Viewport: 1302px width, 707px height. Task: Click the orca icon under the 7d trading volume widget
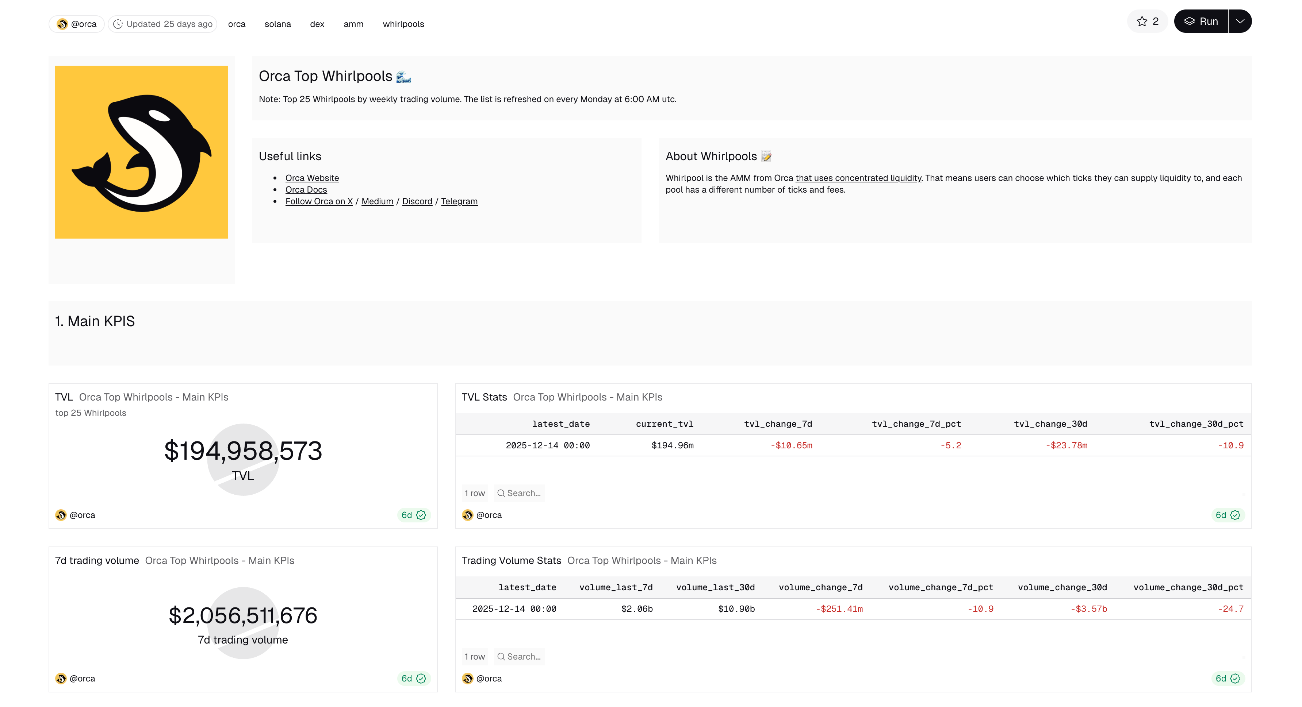61,678
